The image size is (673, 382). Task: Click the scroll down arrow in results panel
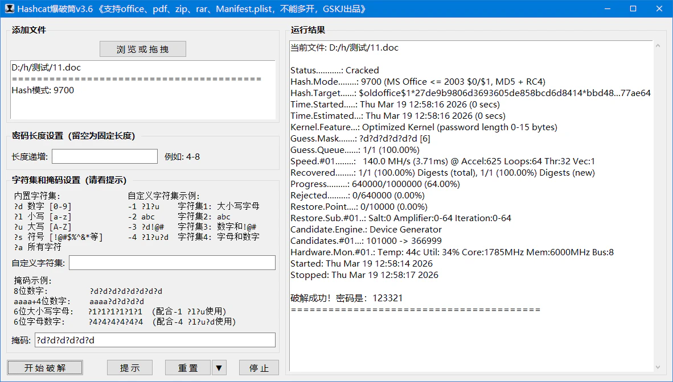658,367
